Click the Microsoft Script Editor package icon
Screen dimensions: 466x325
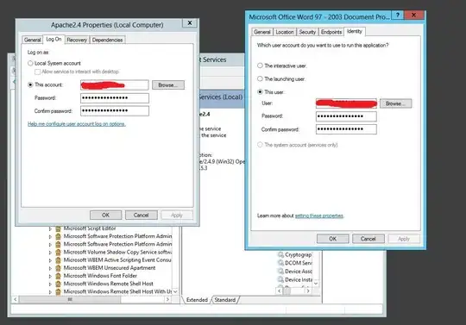click(x=59, y=228)
